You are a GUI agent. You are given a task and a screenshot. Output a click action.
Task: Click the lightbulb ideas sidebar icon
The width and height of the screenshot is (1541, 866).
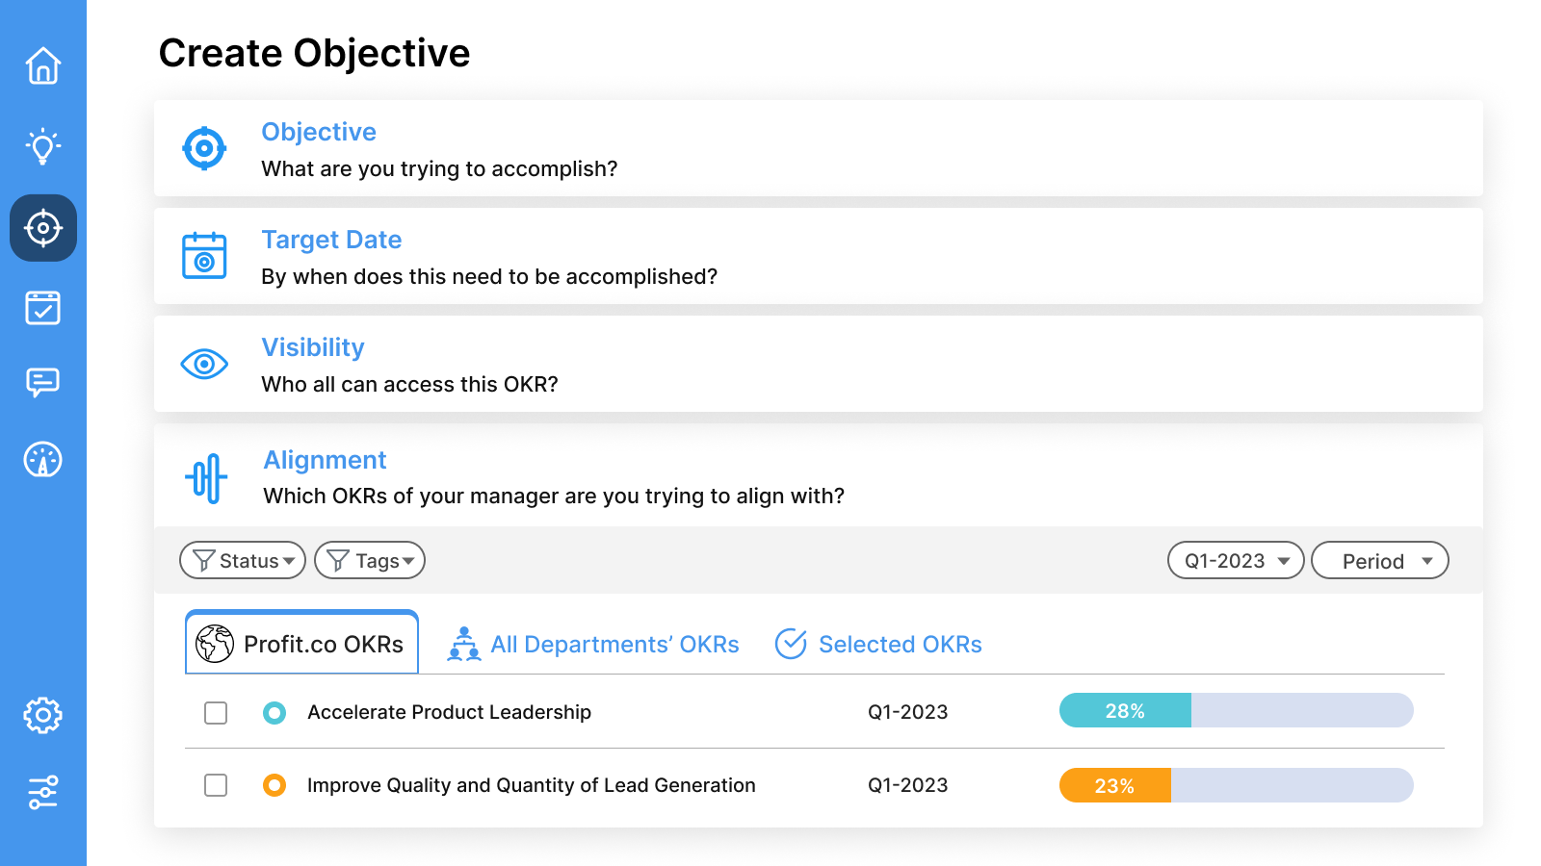pos(43,146)
